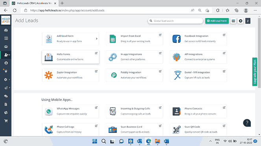Select the Zapier Integration icon

tap(48, 75)
